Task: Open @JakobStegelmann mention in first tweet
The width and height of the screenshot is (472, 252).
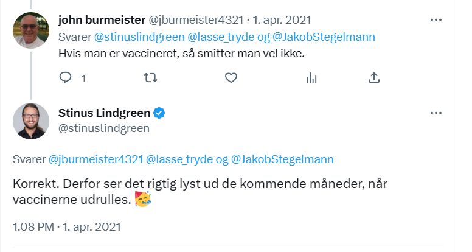Action: [324, 37]
